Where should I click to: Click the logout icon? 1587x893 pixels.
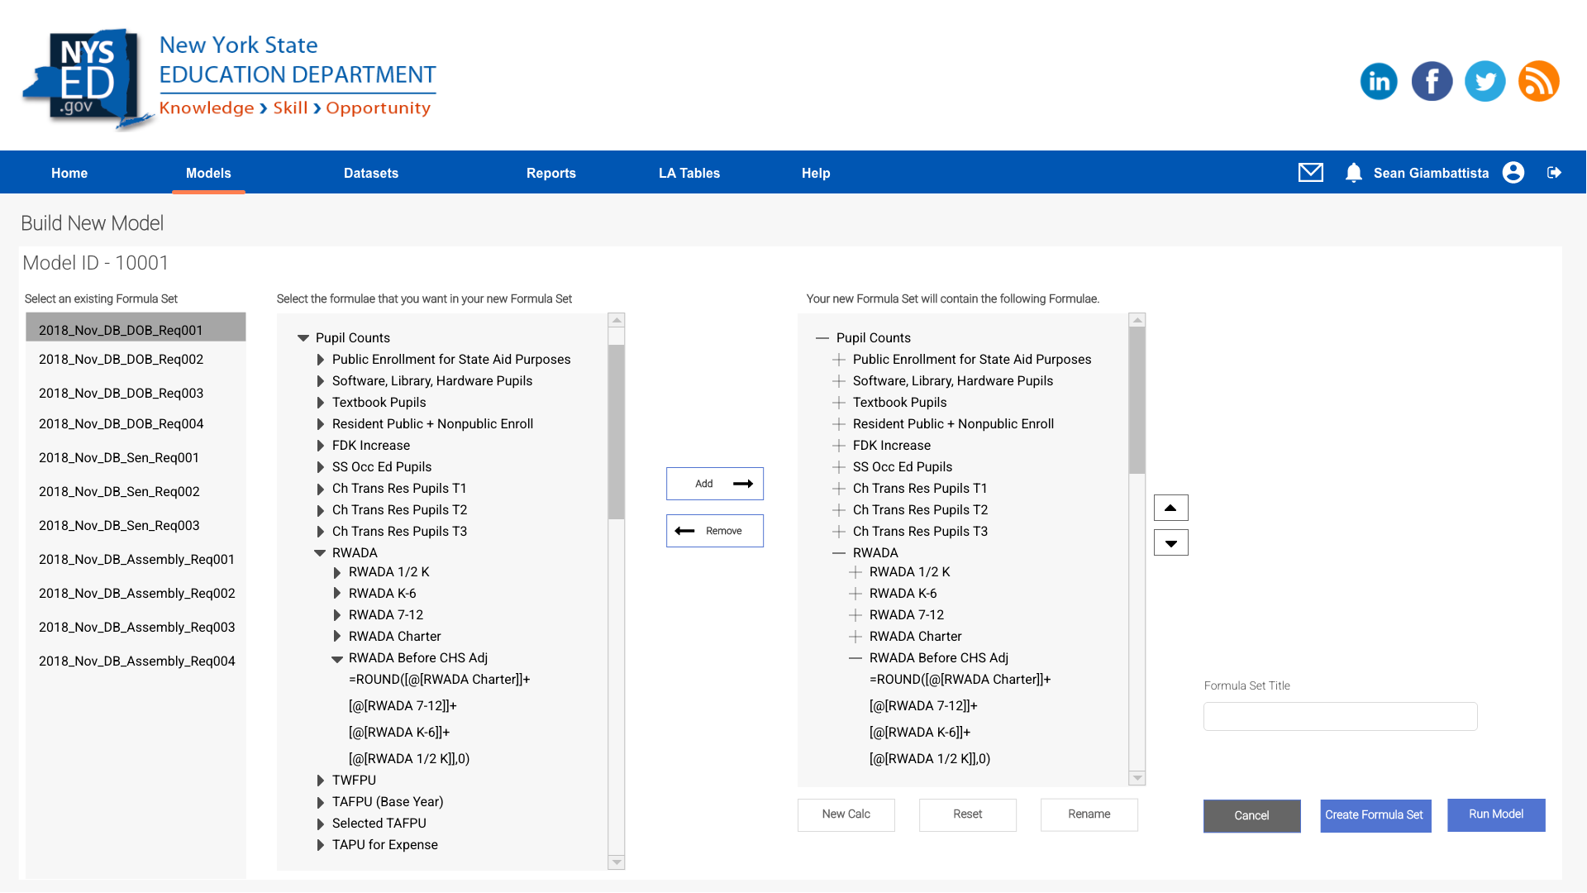[x=1554, y=172]
